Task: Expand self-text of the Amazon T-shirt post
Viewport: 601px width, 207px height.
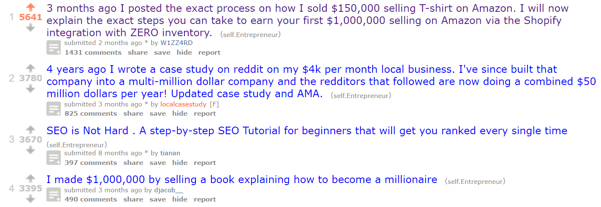Action: click(54, 48)
